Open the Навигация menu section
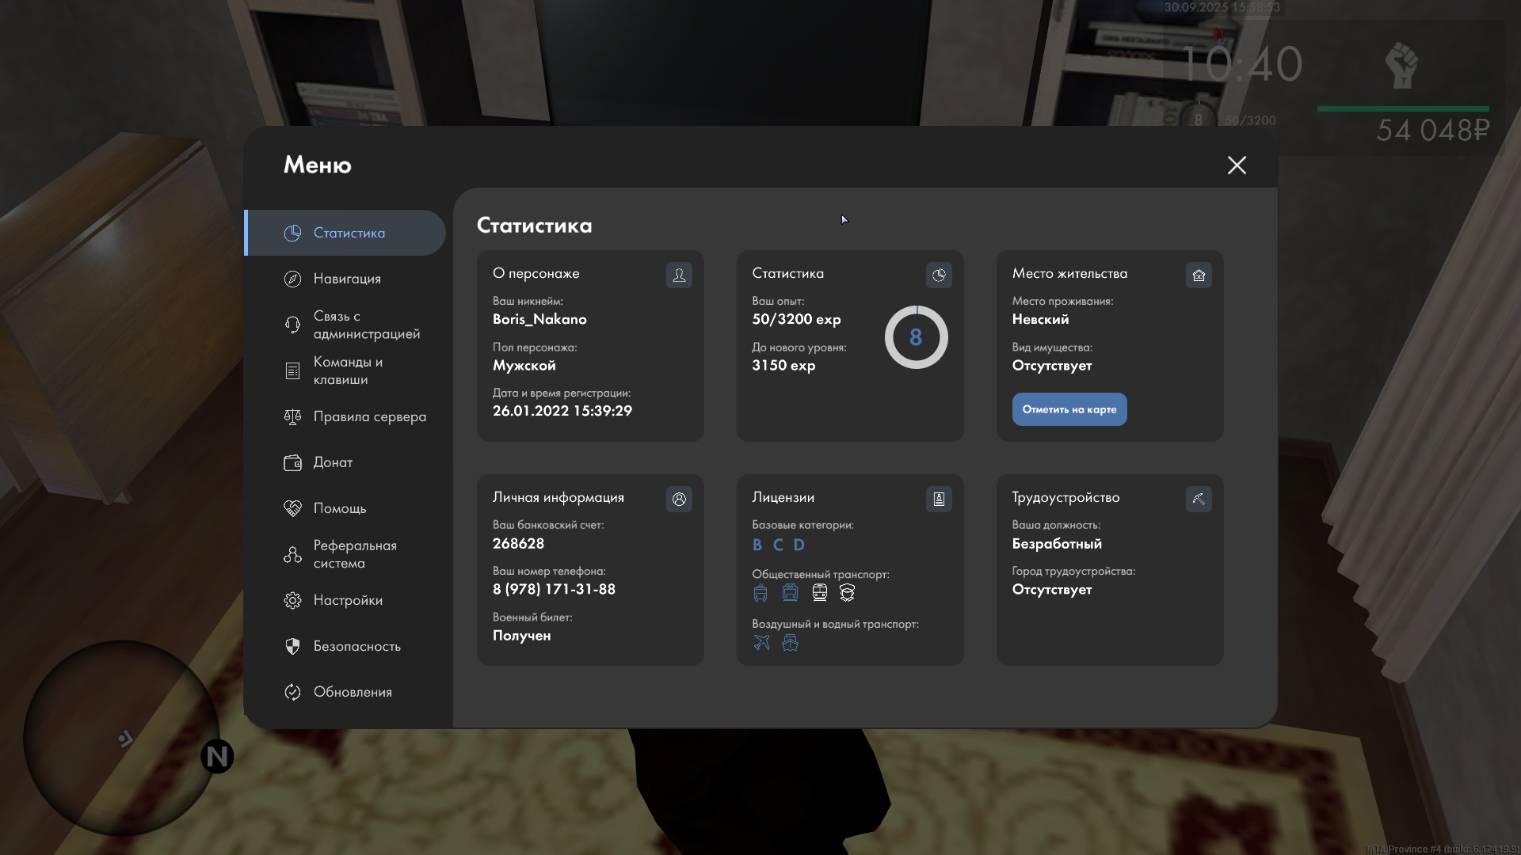This screenshot has width=1521, height=855. [x=346, y=279]
